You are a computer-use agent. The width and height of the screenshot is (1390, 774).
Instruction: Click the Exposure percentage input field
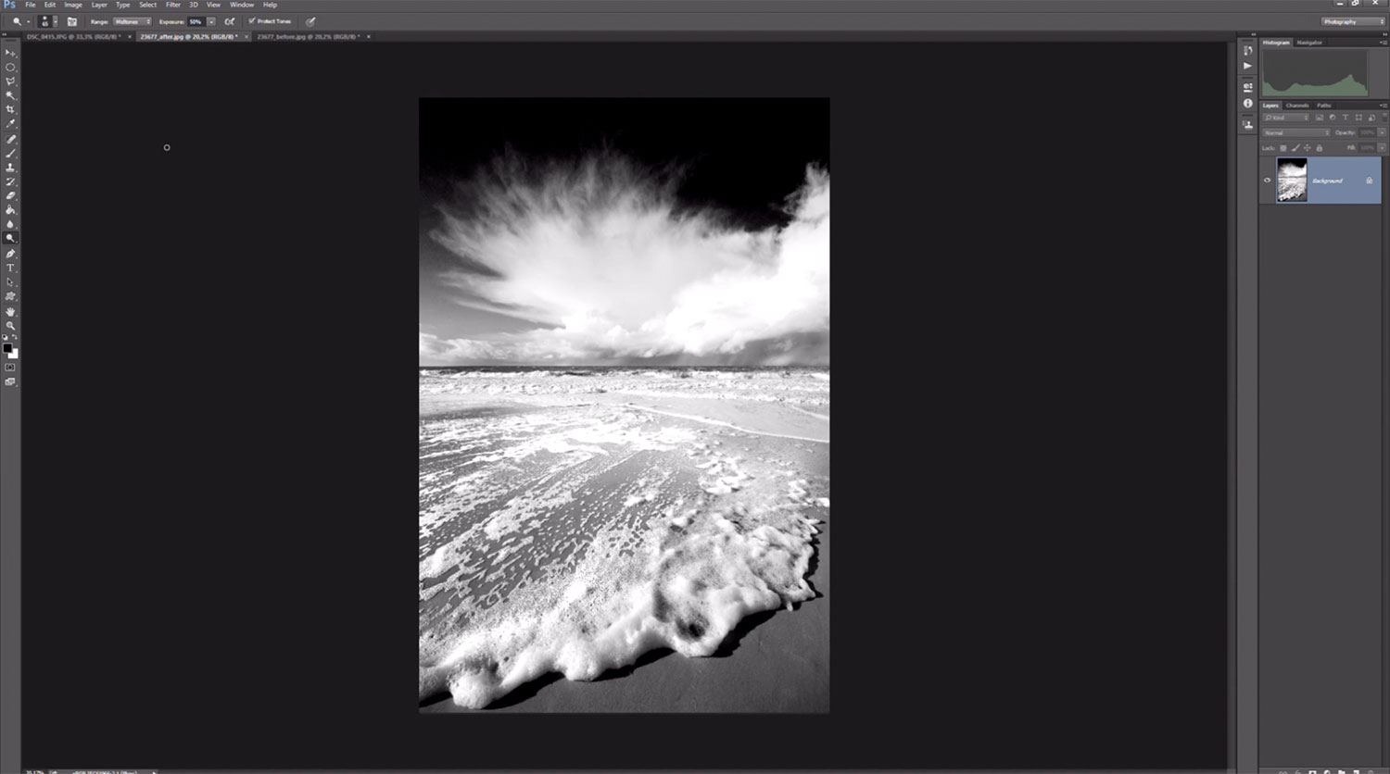(x=196, y=21)
